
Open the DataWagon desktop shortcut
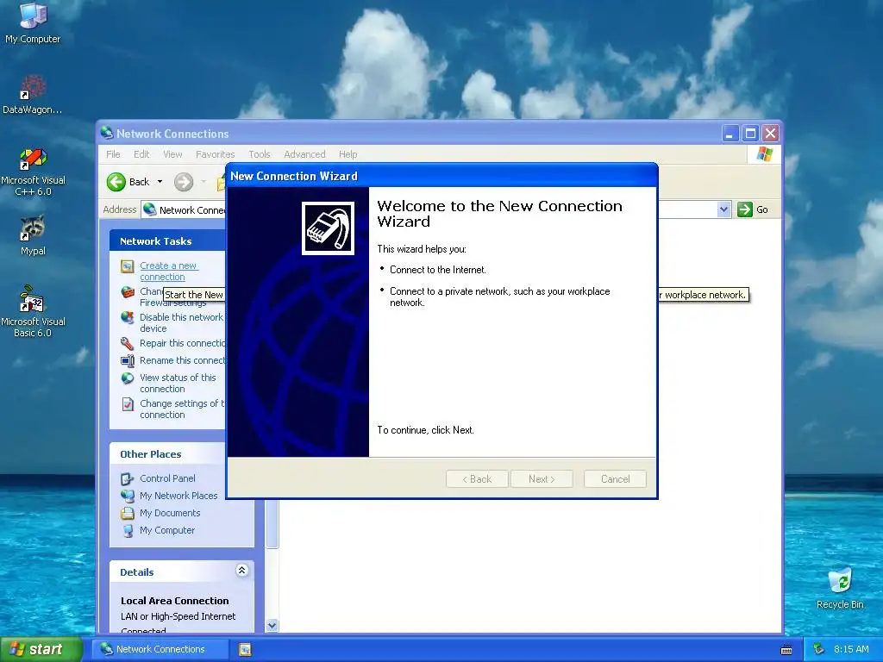coord(33,95)
